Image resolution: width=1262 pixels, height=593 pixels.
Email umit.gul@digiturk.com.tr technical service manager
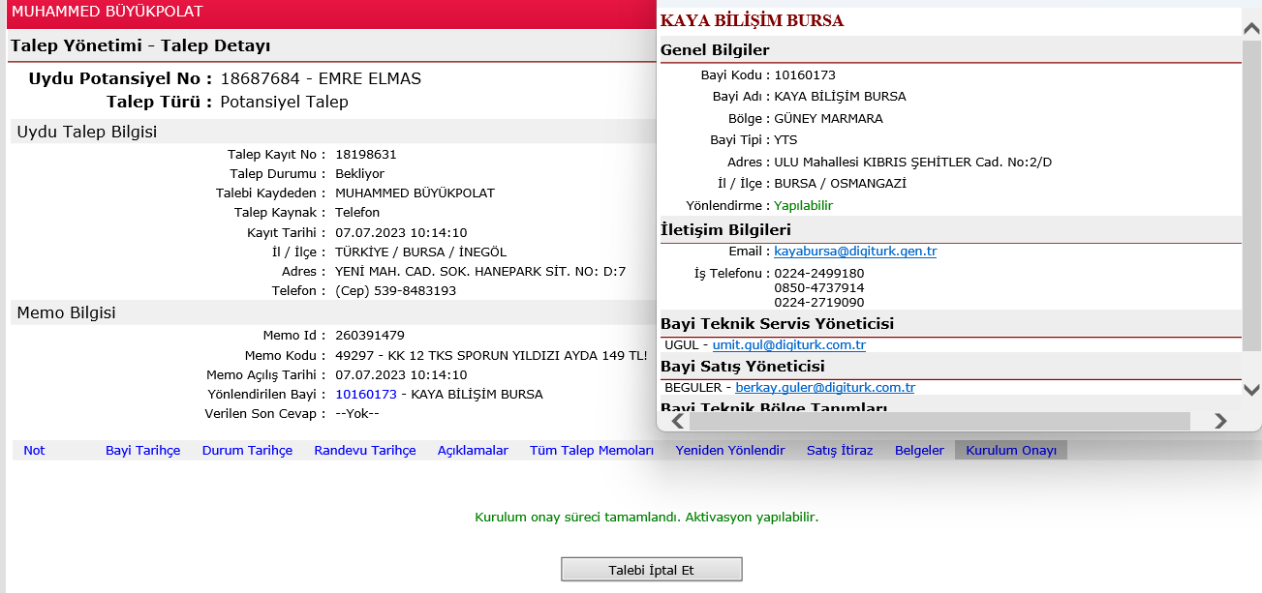(788, 345)
